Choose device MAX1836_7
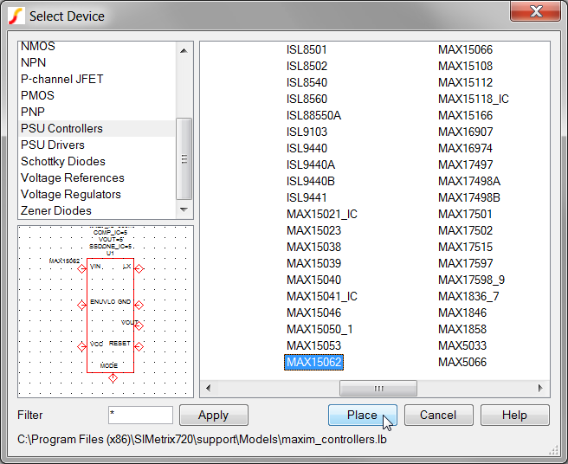The height and width of the screenshot is (464, 568). point(468,296)
